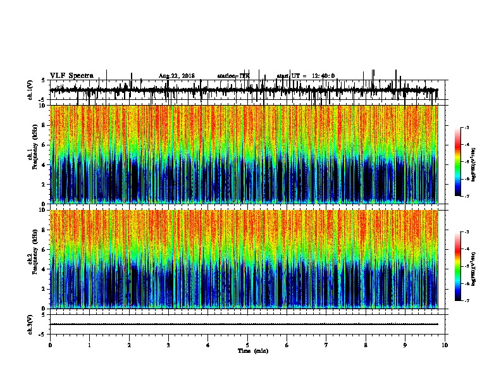Screen dimensions: 501x387
Task: Click the flat ch.3 waveform trace panel
Action: click(247, 324)
